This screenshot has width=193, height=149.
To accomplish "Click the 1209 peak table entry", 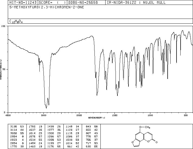I will pos(54,140).
